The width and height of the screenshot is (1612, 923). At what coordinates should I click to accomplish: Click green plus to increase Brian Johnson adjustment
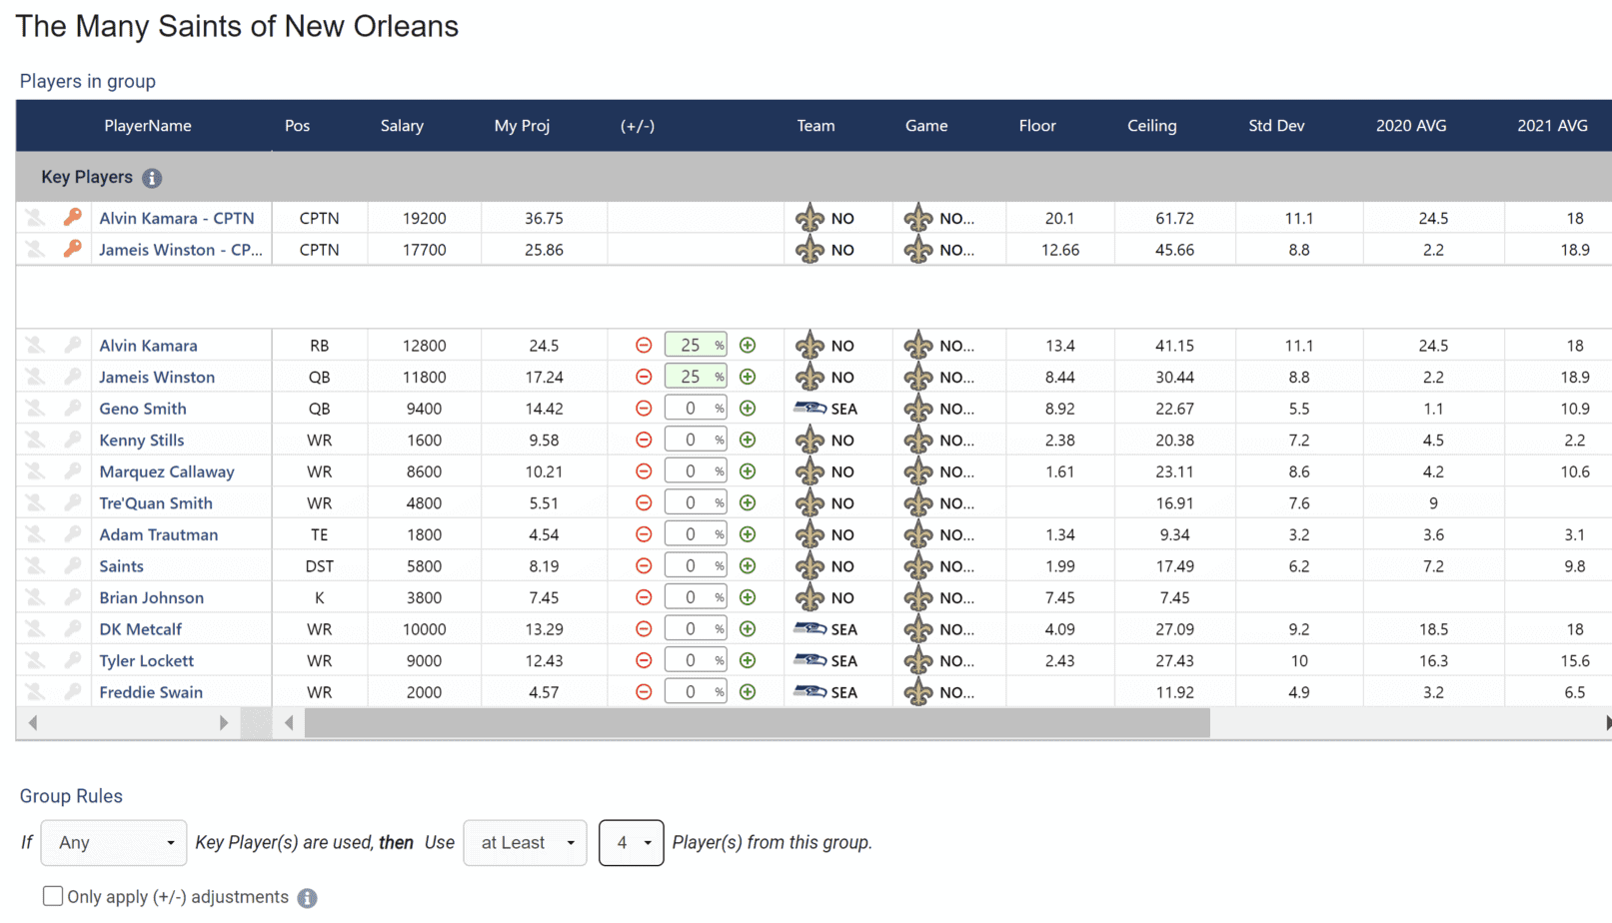(748, 596)
